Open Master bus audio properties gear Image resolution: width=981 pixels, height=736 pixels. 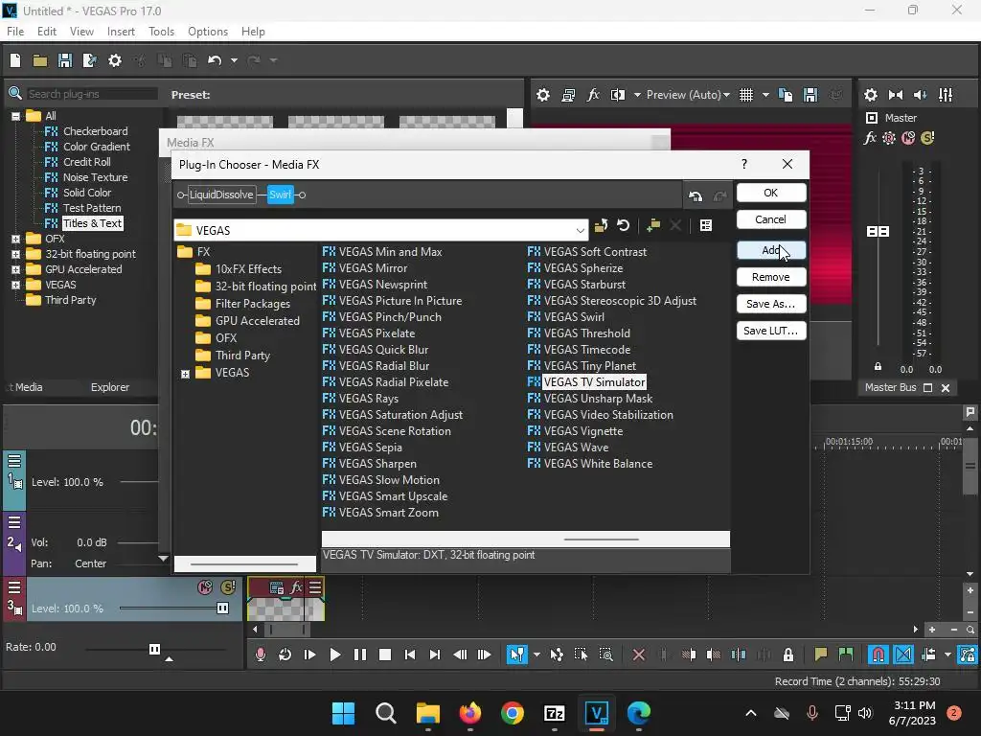click(x=870, y=95)
